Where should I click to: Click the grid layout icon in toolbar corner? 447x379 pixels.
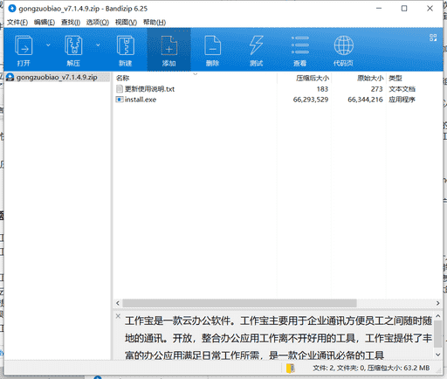coord(433,38)
